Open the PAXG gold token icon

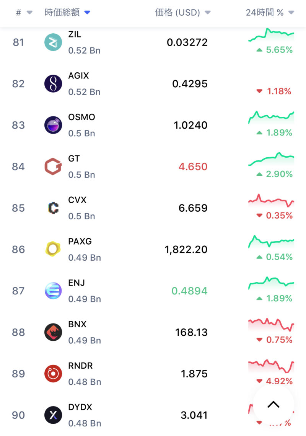click(x=53, y=249)
